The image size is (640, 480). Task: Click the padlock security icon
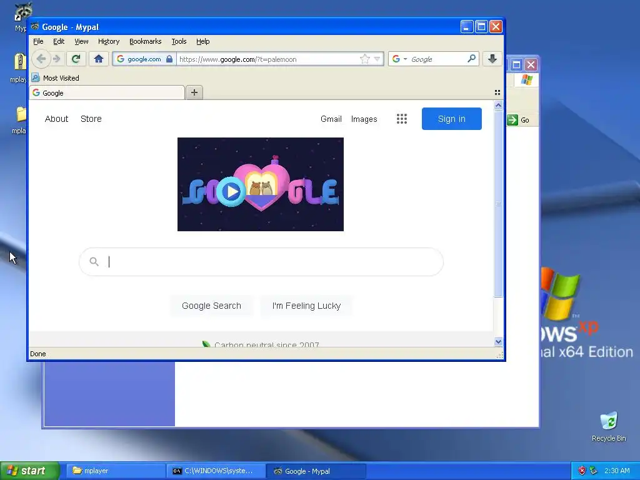click(x=169, y=59)
